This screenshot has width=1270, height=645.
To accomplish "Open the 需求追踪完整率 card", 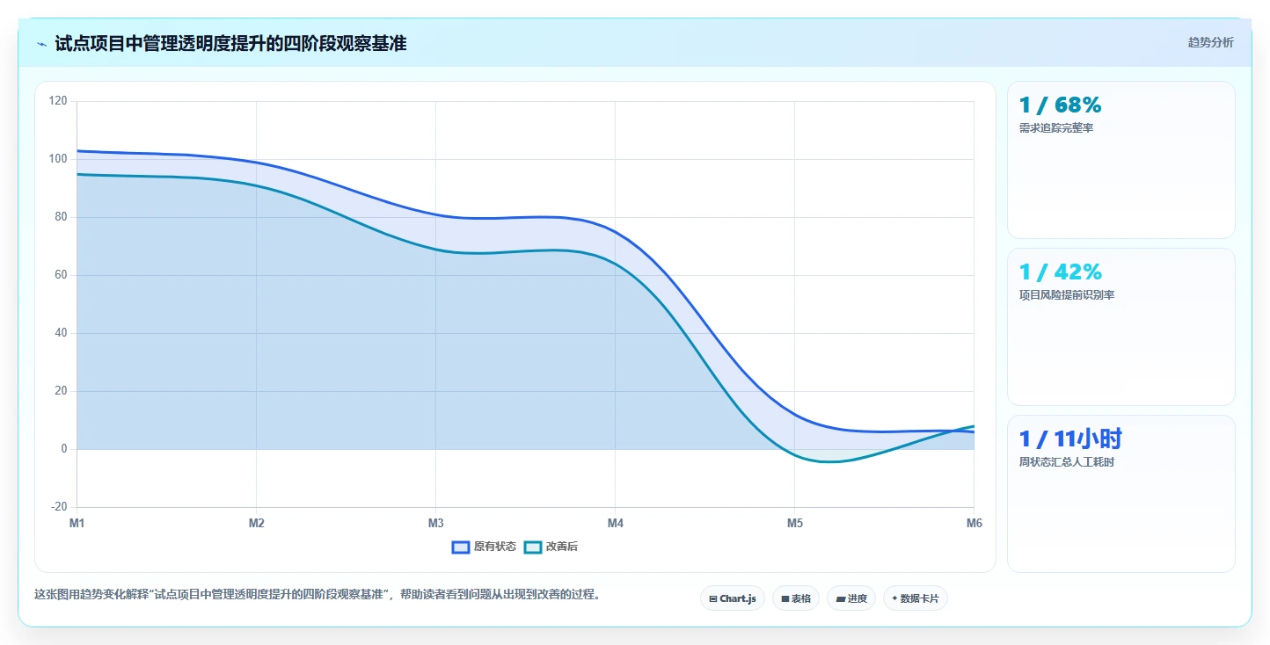I will point(1120,160).
